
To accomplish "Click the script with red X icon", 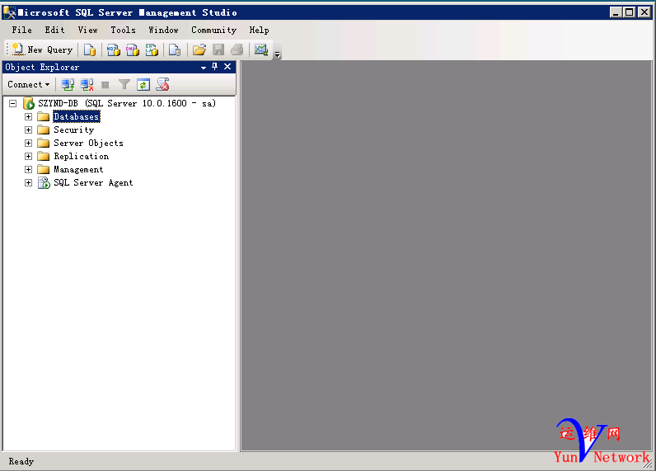I will pyautogui.click(x=162, y=85).
